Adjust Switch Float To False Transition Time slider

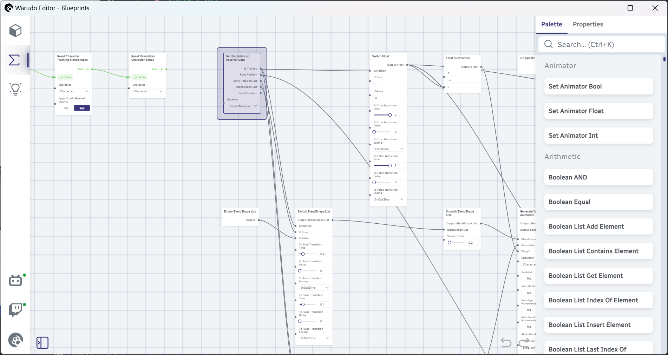383,165
